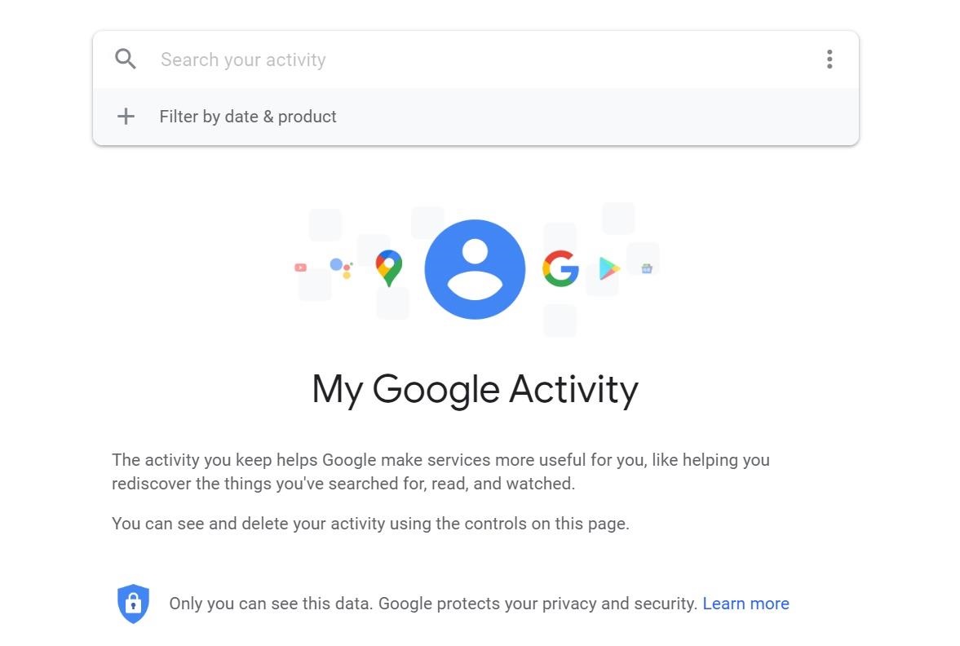Click the "You can see and delete" sentence
The width and height of the screenshot is (960, 646).
pos(370,524)
